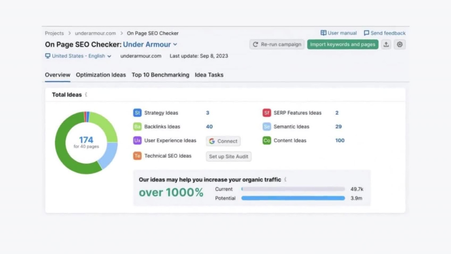The height and width of the screenshot is (254, 451).
Task: Click the 'Last update: Sep 8, 2023' text
Action: (199, 56)
